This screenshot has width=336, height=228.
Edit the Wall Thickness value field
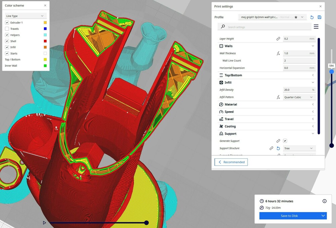pyautogui.click(x=299, y=53)
